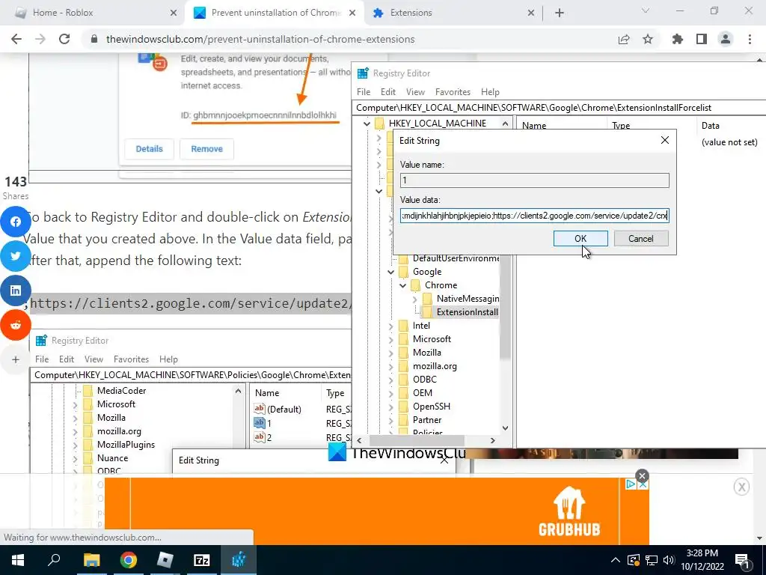Open 7-Zip taskbar icon
766x575 pixels.
tap(202, 560)
